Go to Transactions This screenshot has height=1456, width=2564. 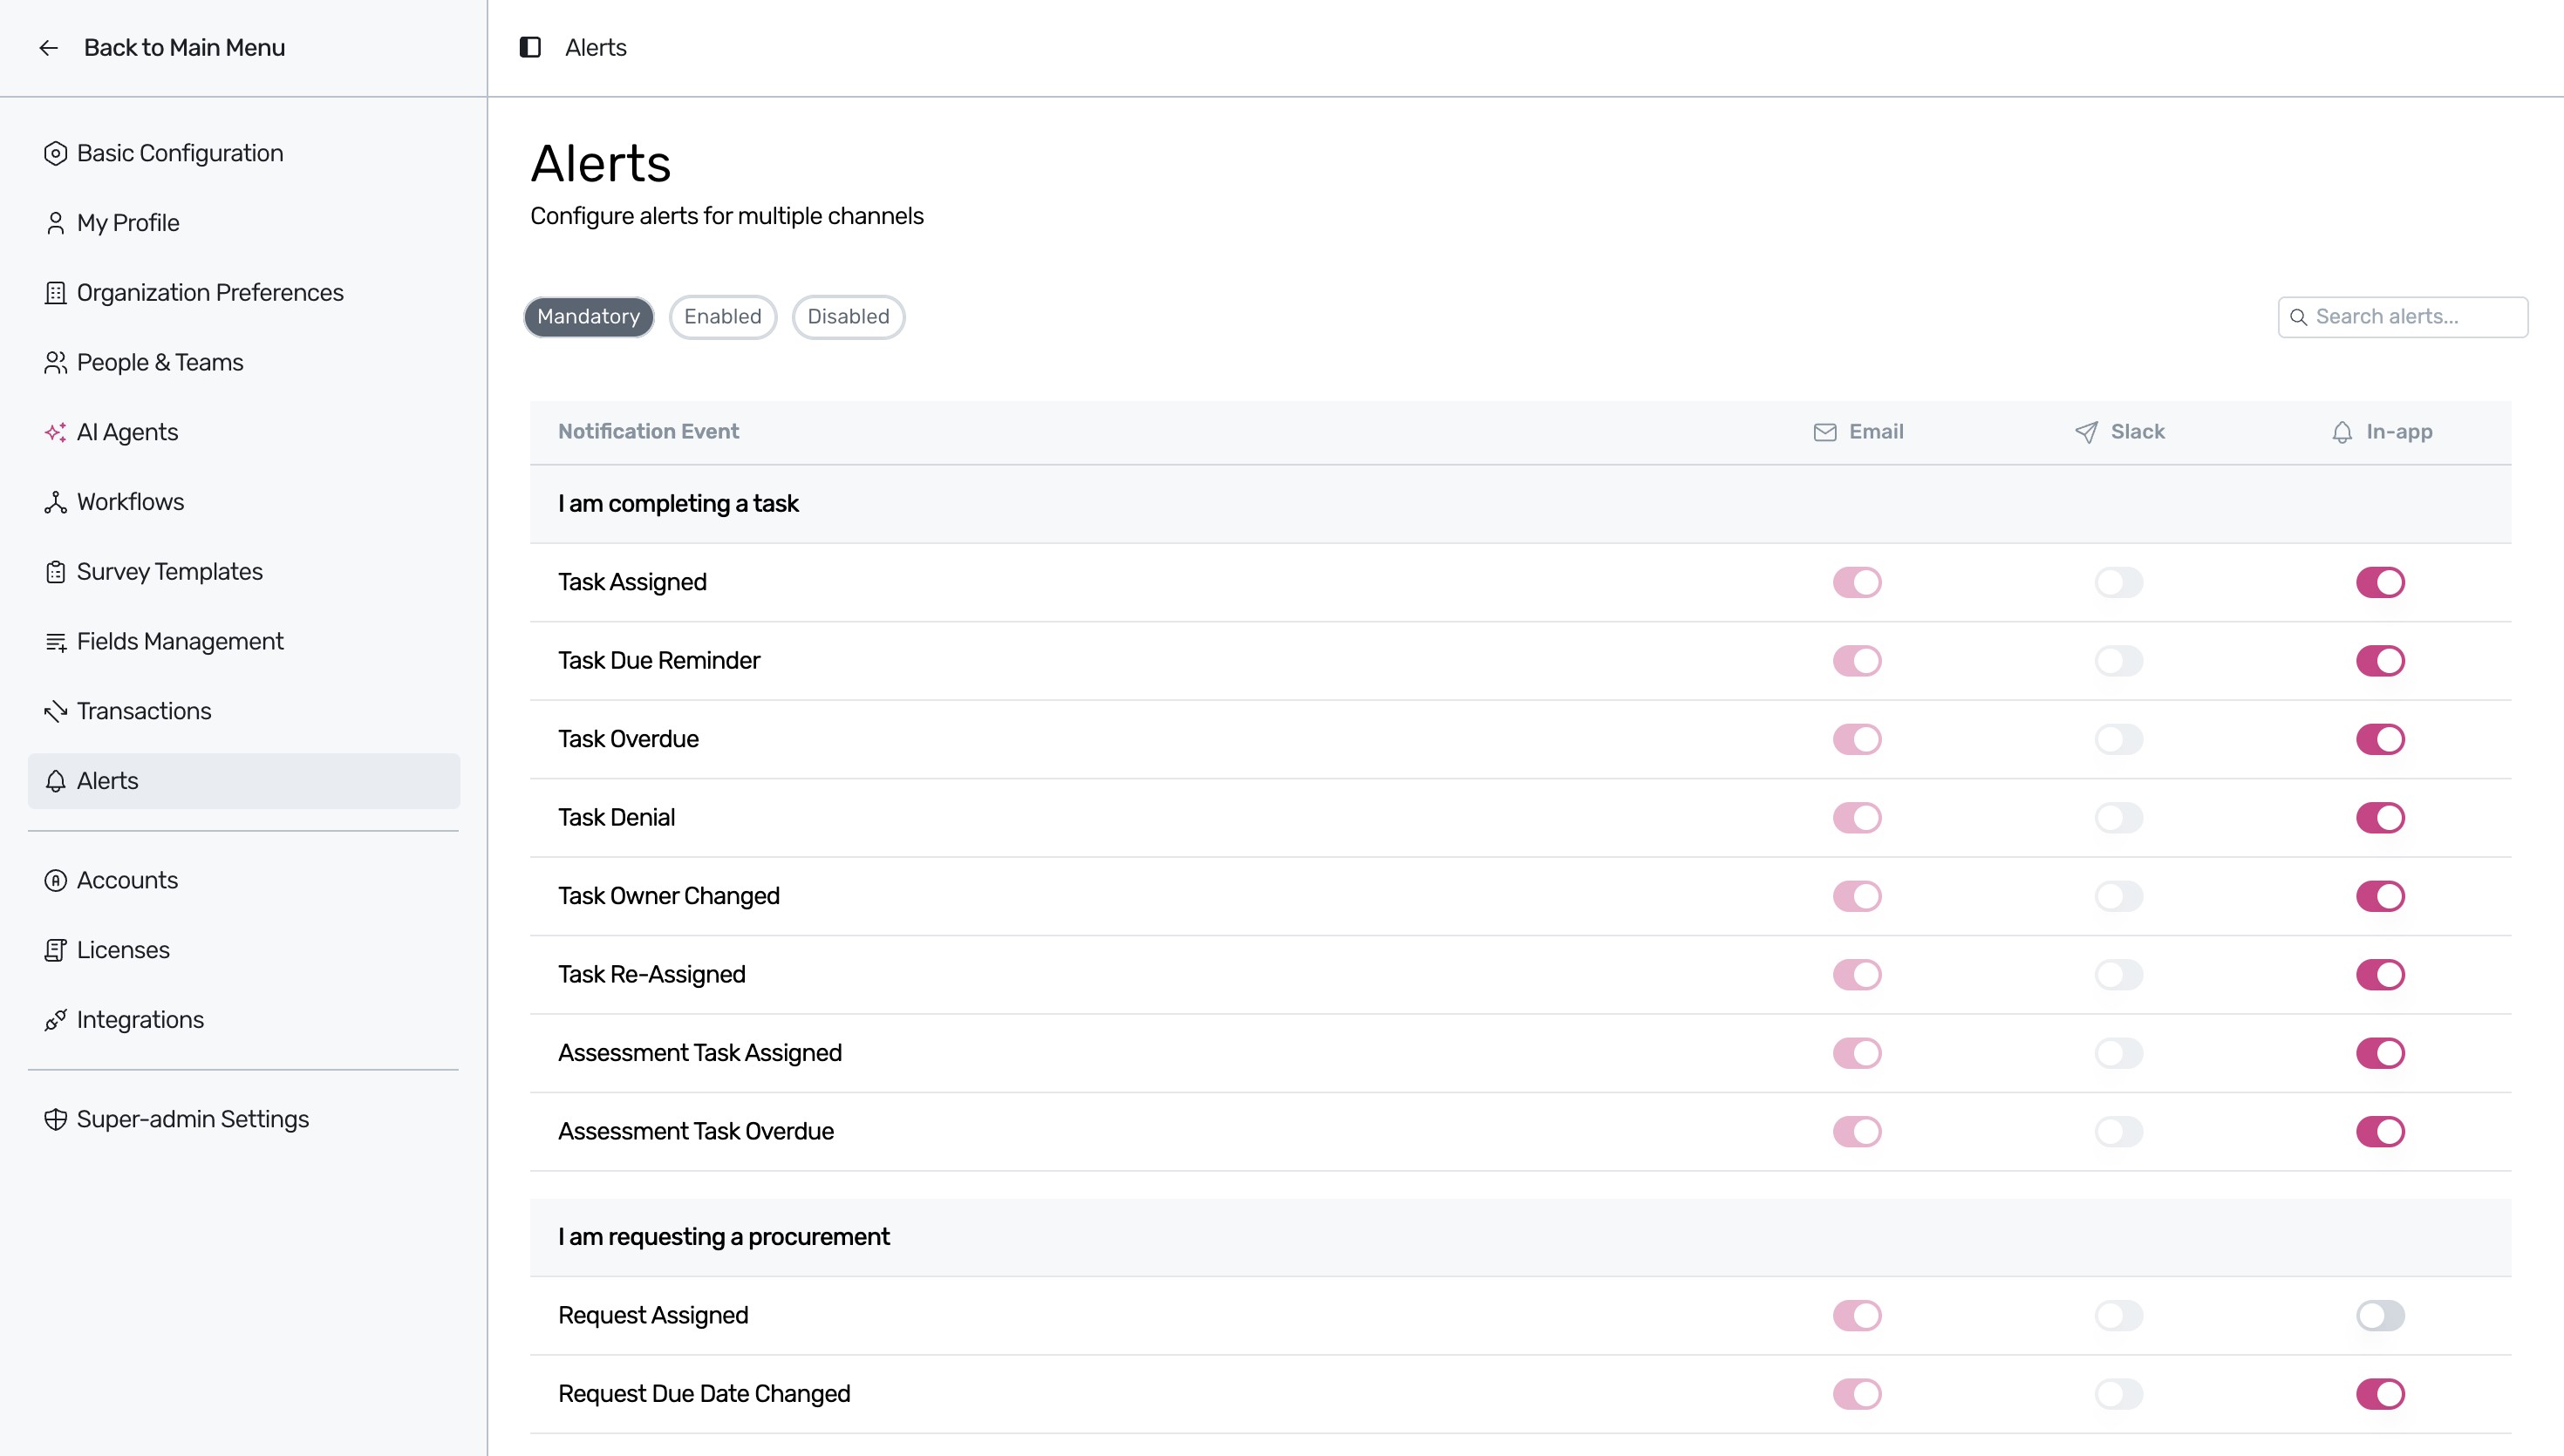[244, 711]
